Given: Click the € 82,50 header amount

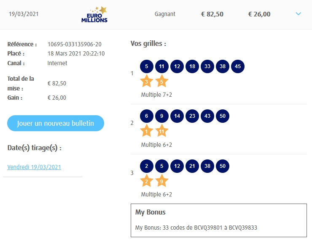Looking at the screenshot, I should tap(212, 14).
